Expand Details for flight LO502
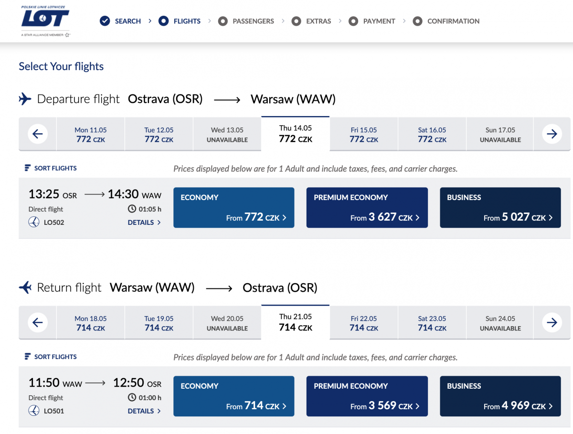The width and height of the screenshot is (573, 434). [x=144, y=222]
